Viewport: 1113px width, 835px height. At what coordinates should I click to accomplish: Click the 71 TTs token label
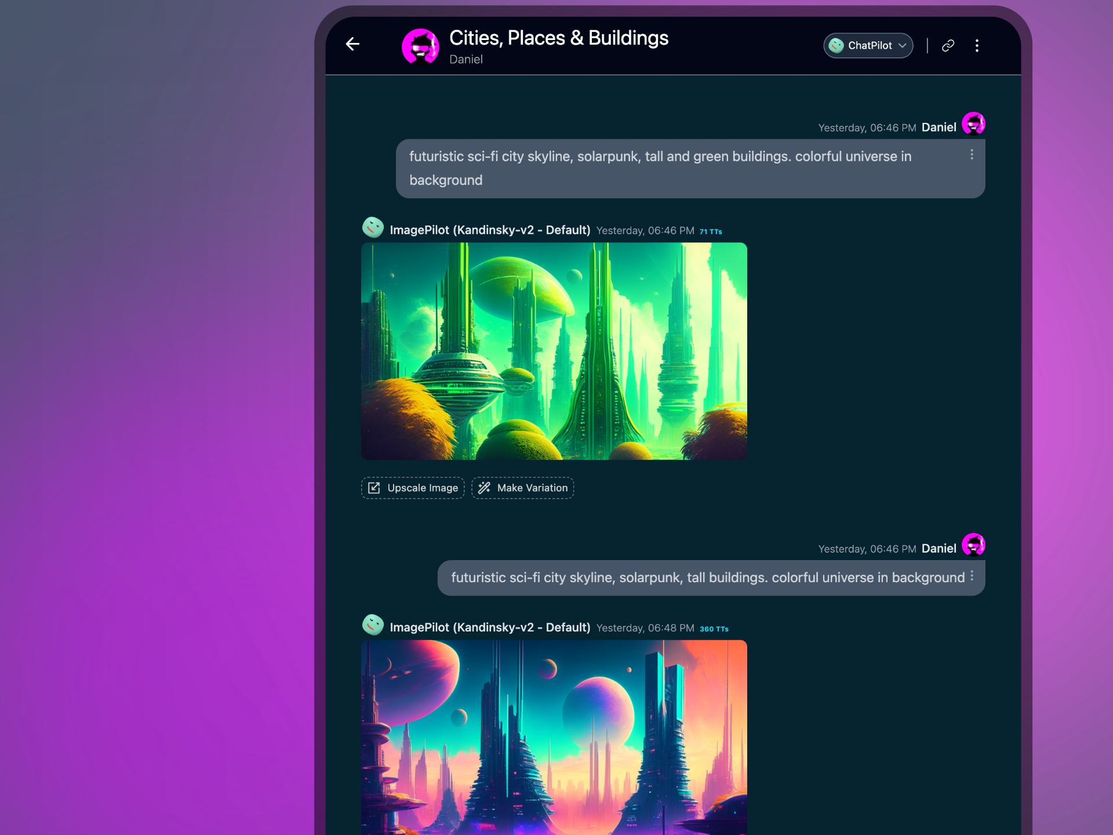(x=711, y=231)
